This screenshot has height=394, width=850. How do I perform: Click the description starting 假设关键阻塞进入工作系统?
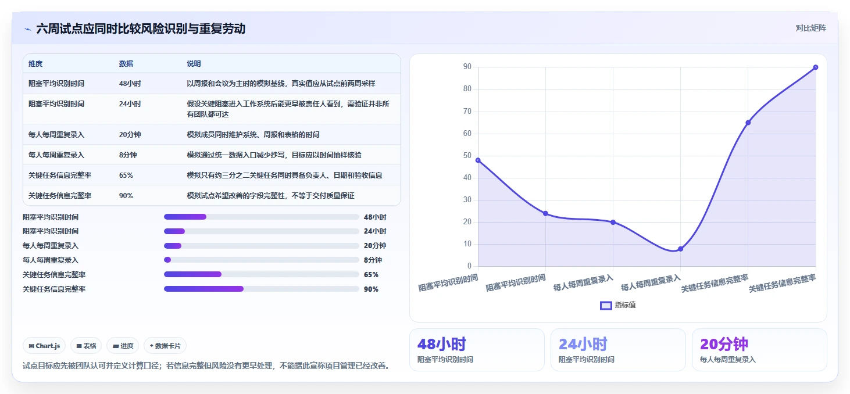coord(288,109)
